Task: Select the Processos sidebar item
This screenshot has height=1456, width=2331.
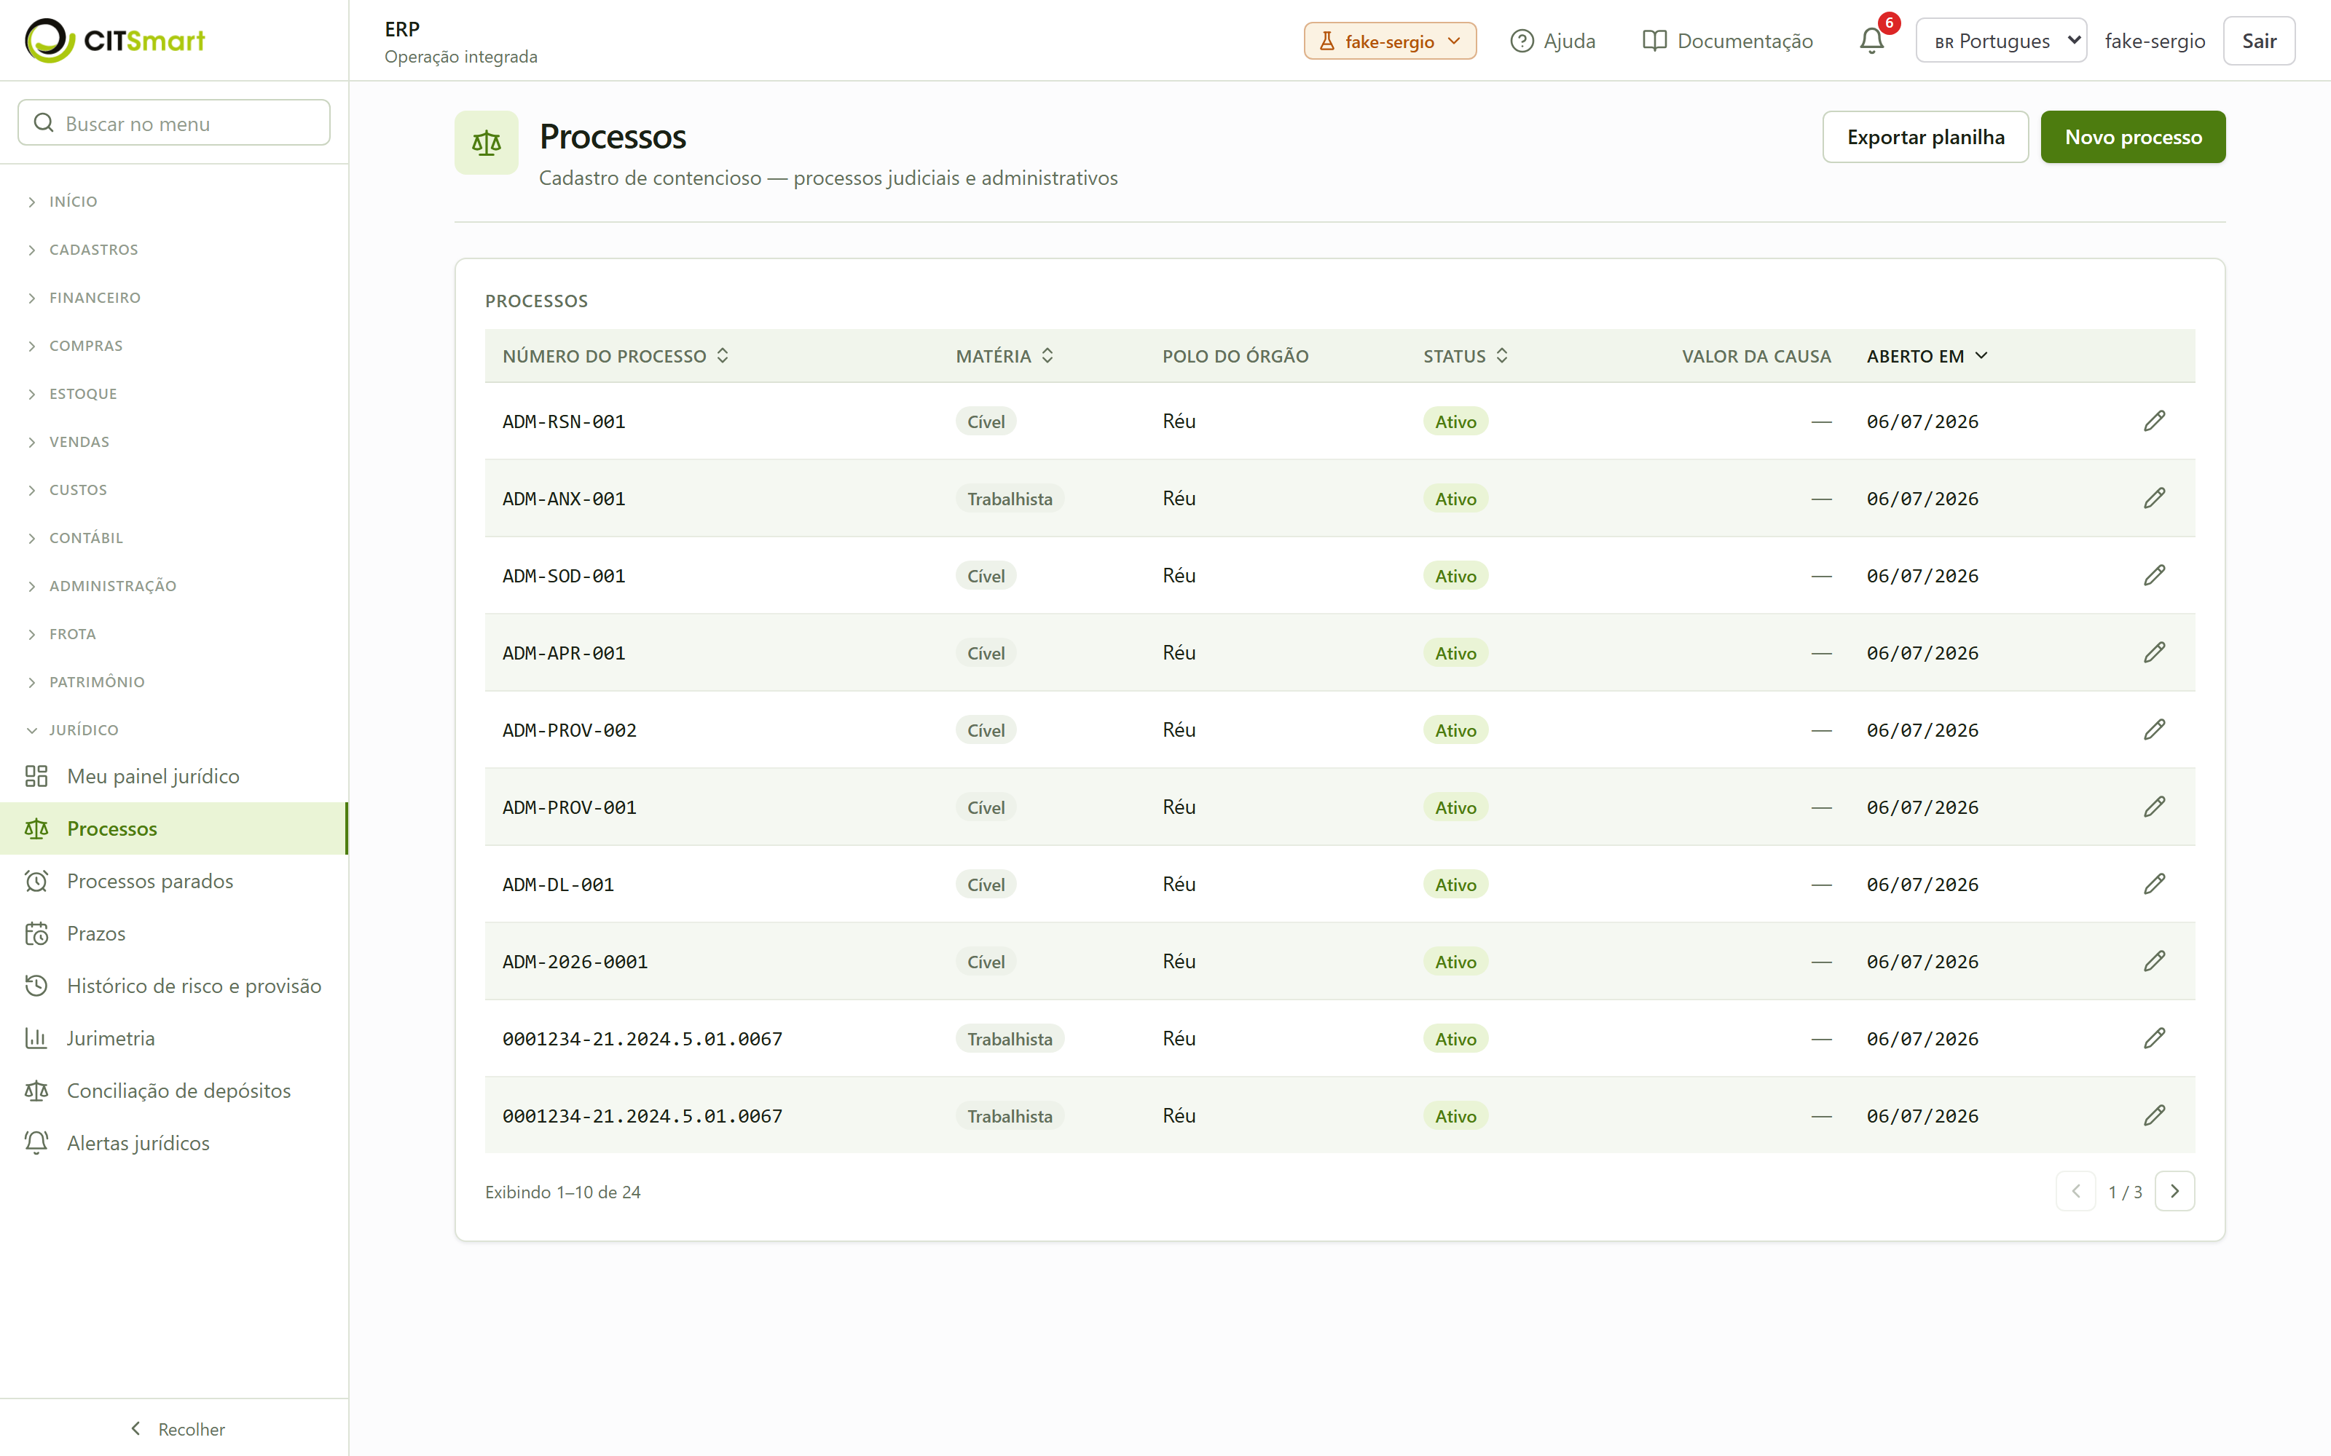Action: [x=173, y=828]
